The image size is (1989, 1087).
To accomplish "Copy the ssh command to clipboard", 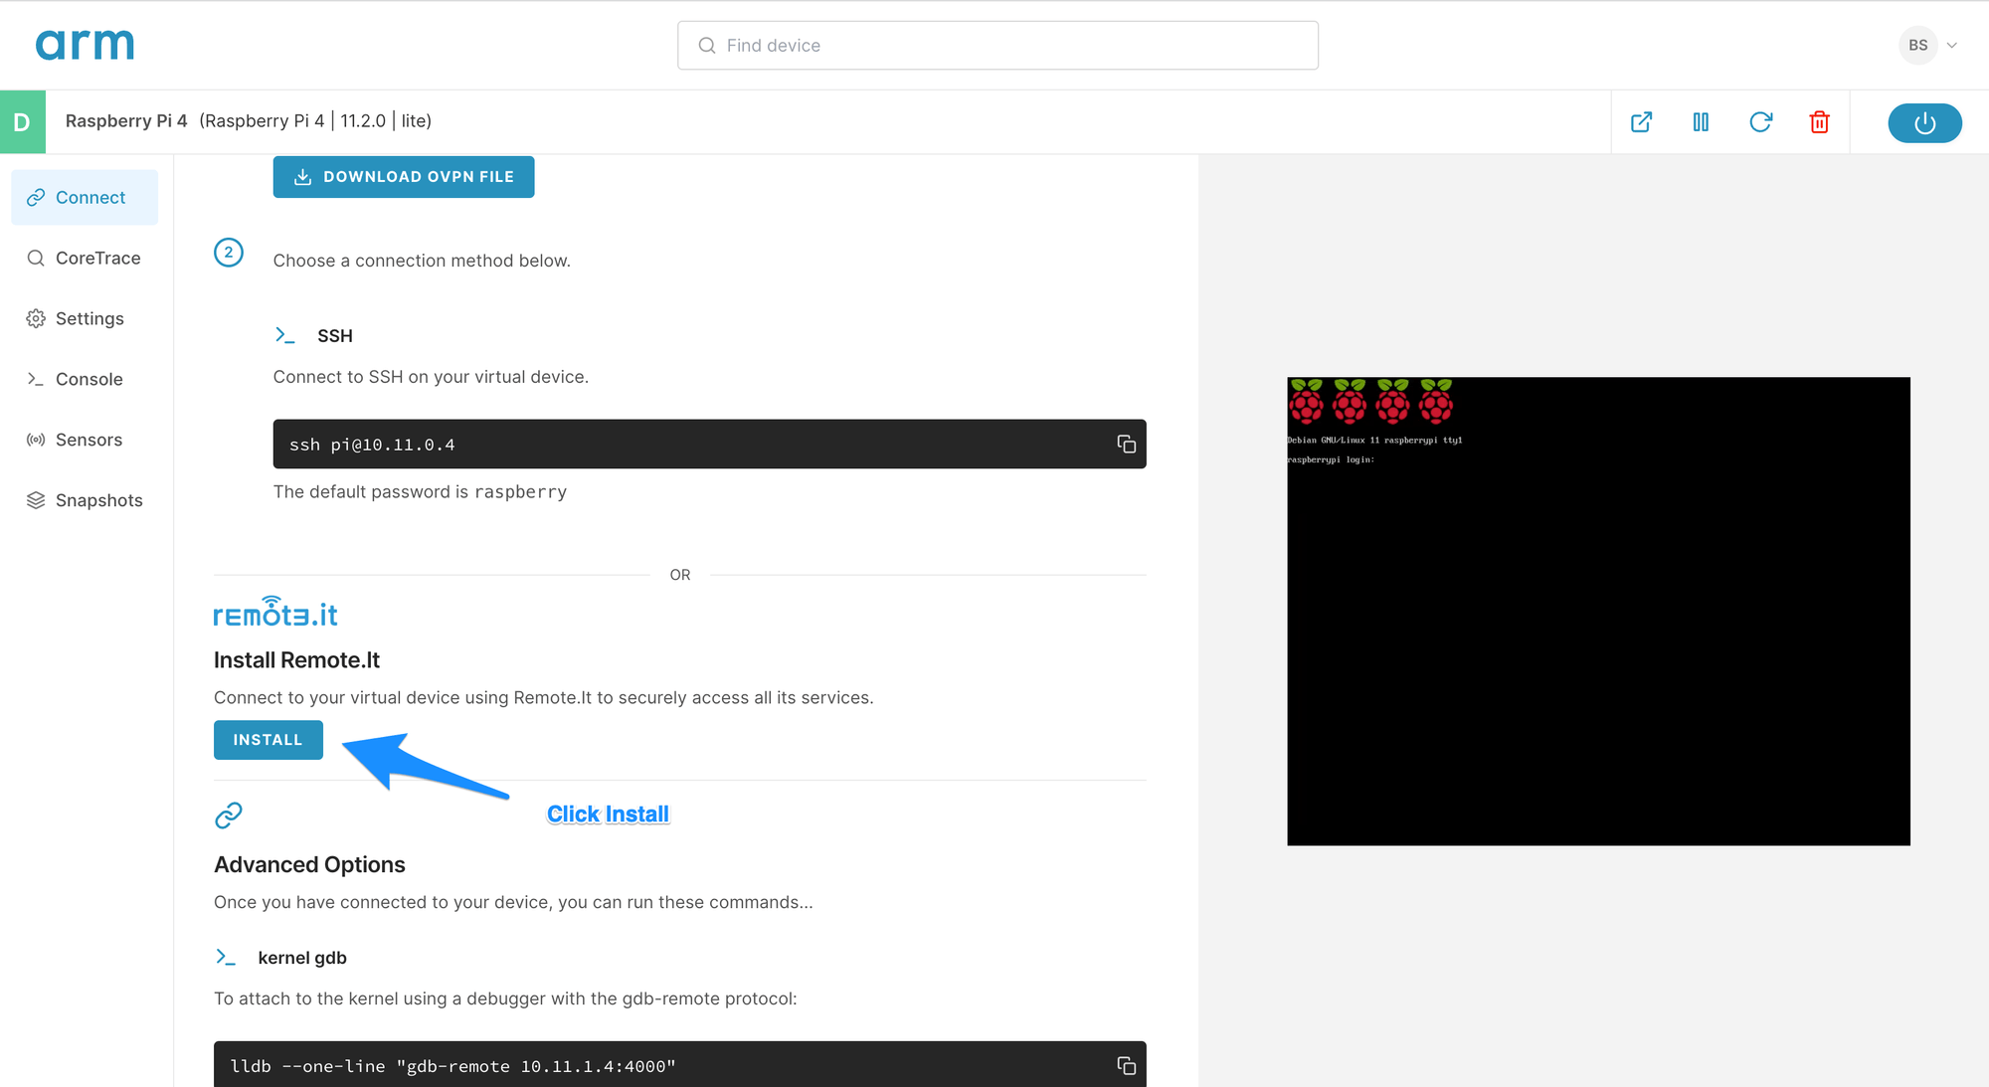I will pyautogui.click(x=1126, y=445).
